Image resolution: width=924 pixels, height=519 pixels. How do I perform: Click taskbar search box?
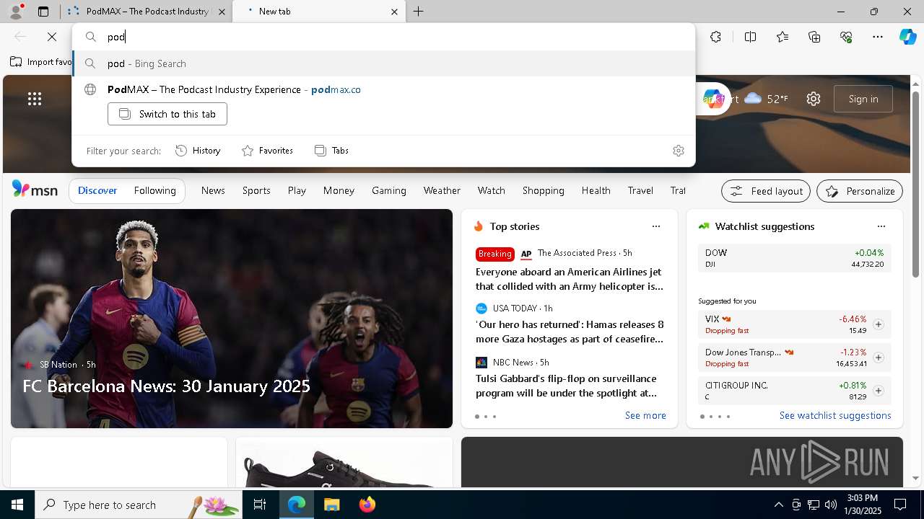(x=139, y=505)
